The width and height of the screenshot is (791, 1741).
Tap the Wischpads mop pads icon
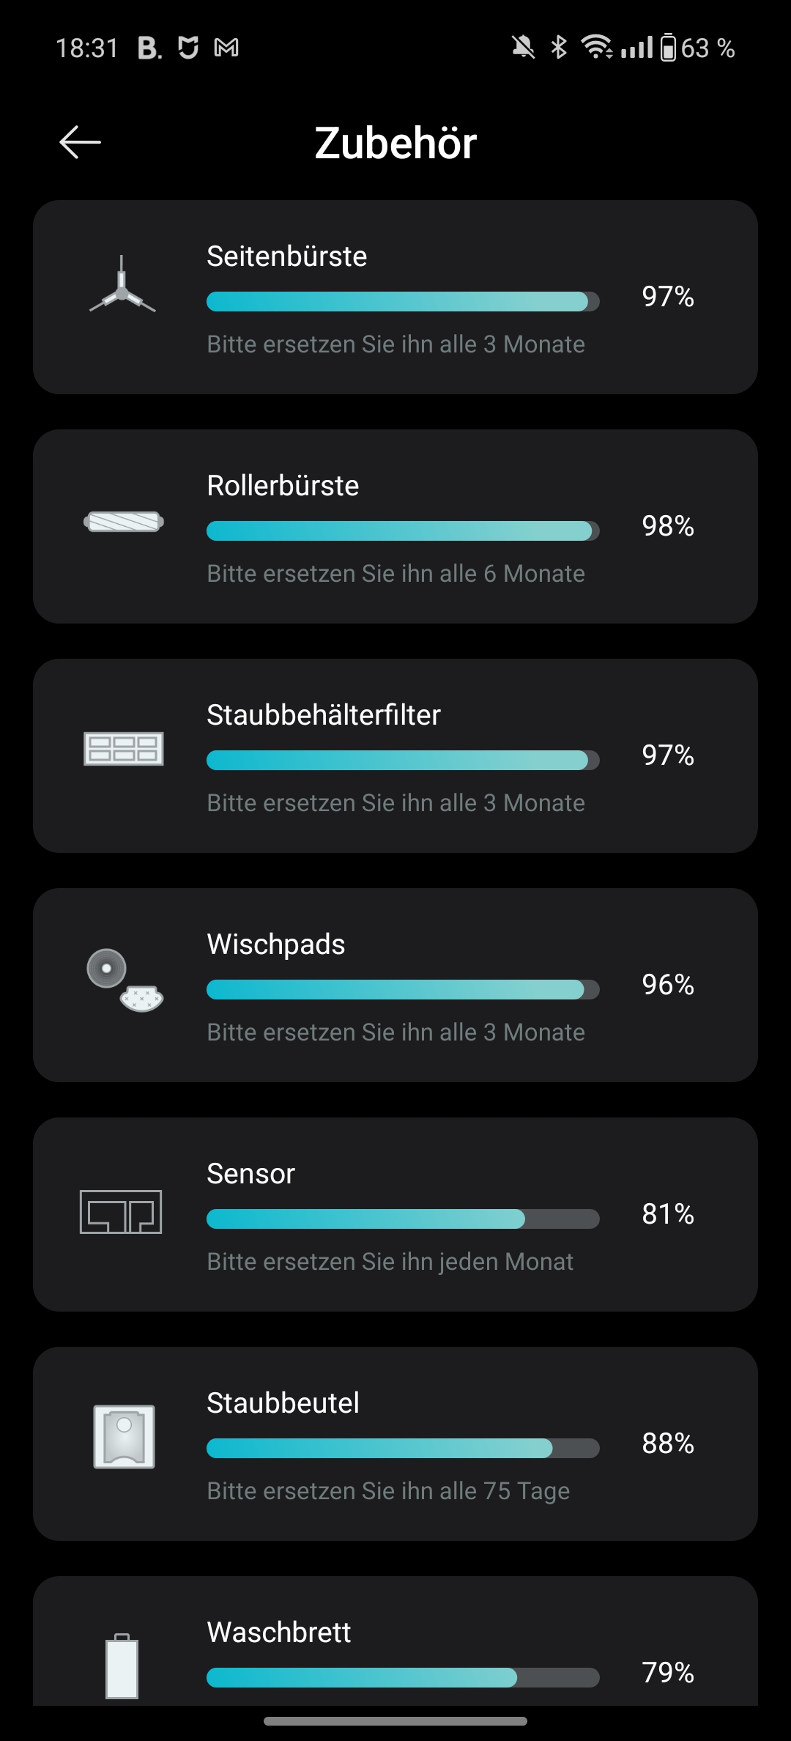tap(125, 980)
